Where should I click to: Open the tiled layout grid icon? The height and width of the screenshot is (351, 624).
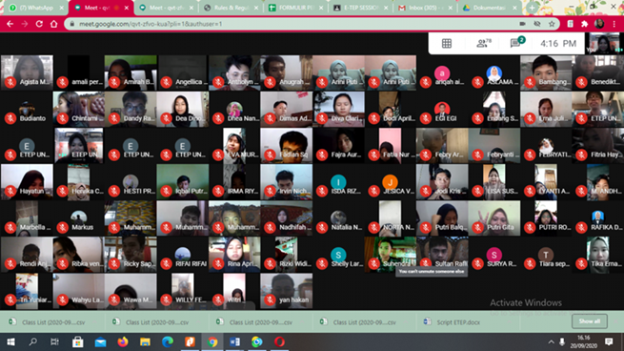(447, 44)
